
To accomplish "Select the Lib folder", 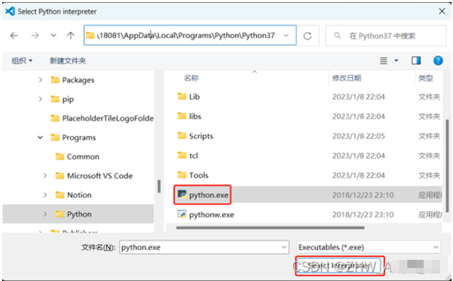I will point(189,97).
